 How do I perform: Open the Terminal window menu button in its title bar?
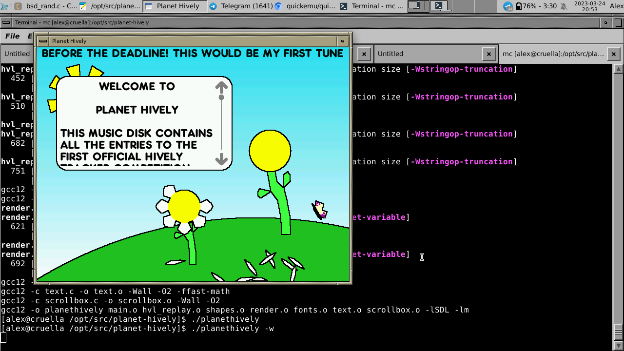[7, 22]
